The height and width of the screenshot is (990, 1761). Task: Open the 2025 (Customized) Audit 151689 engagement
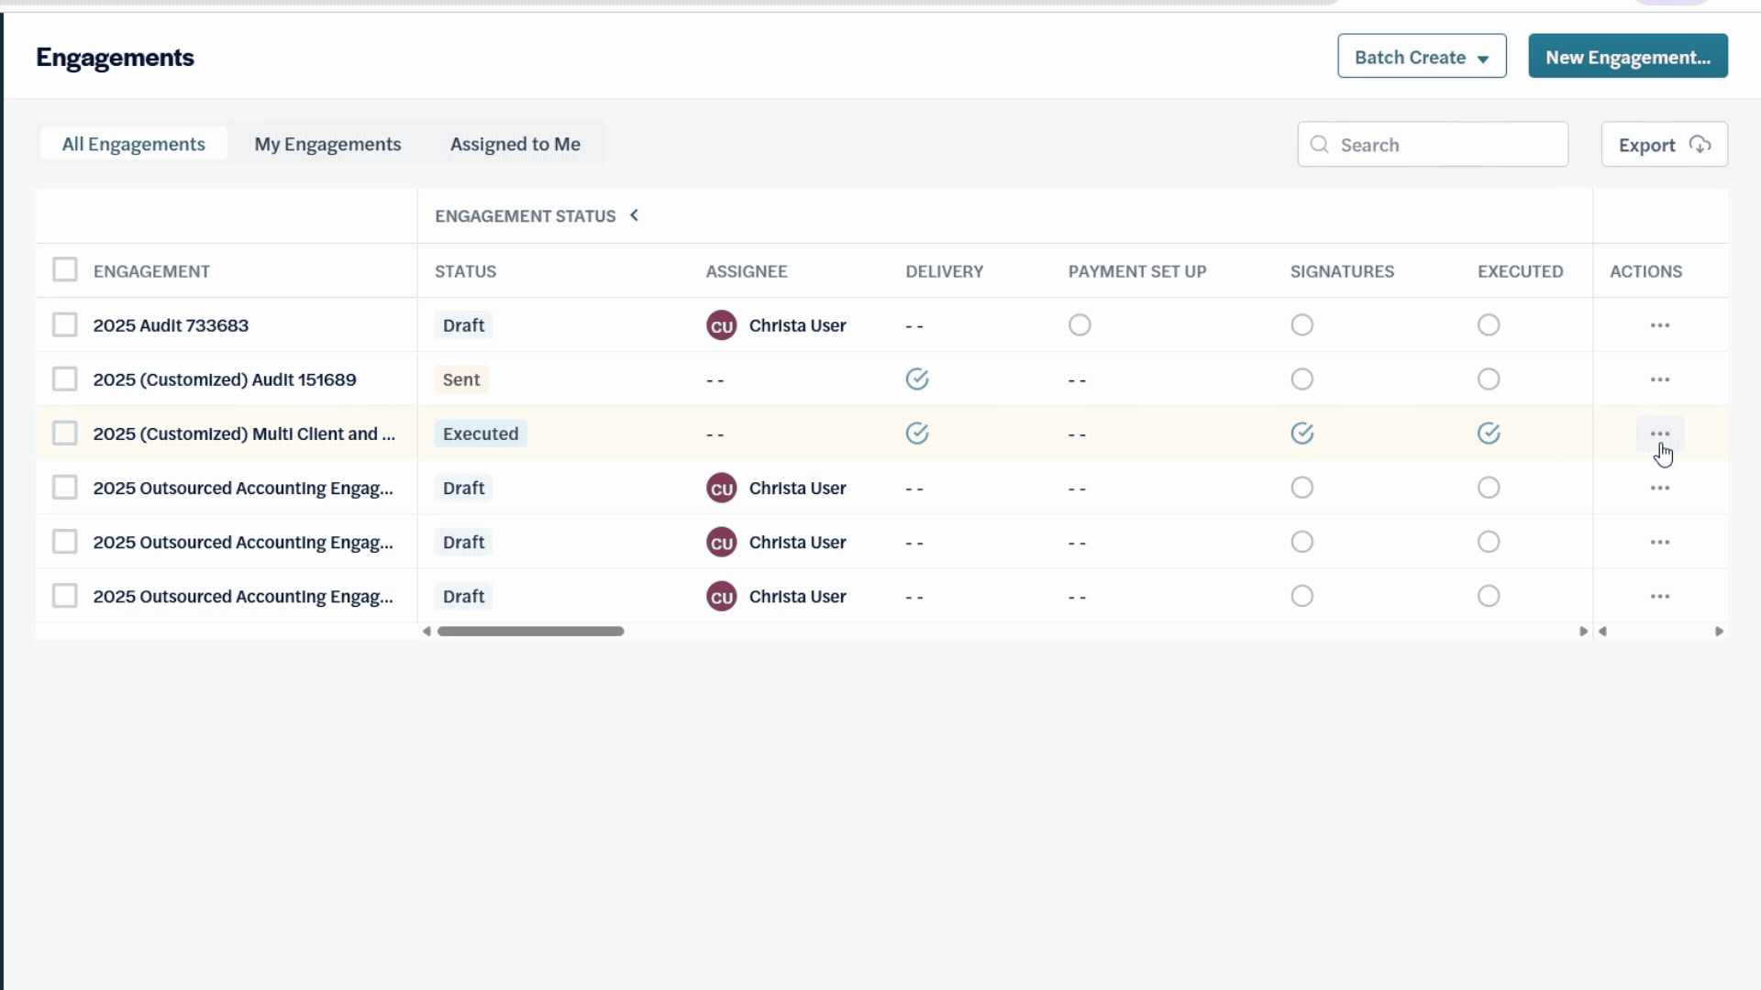tap(225, 379)
